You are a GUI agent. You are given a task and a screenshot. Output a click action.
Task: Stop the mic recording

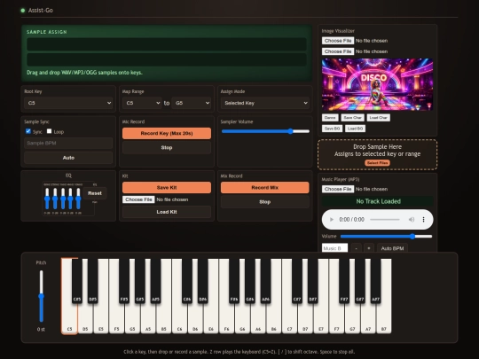[x=167, y=148]
